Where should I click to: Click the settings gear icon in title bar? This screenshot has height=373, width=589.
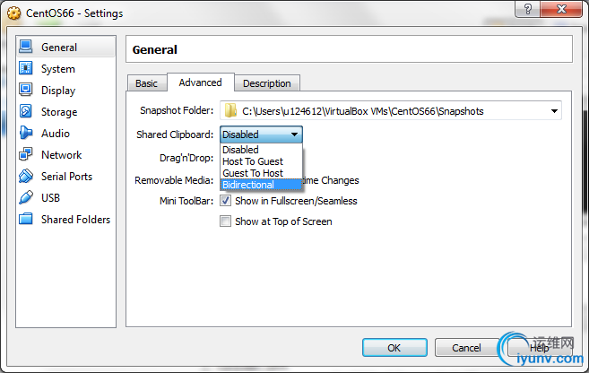(14, 13)
